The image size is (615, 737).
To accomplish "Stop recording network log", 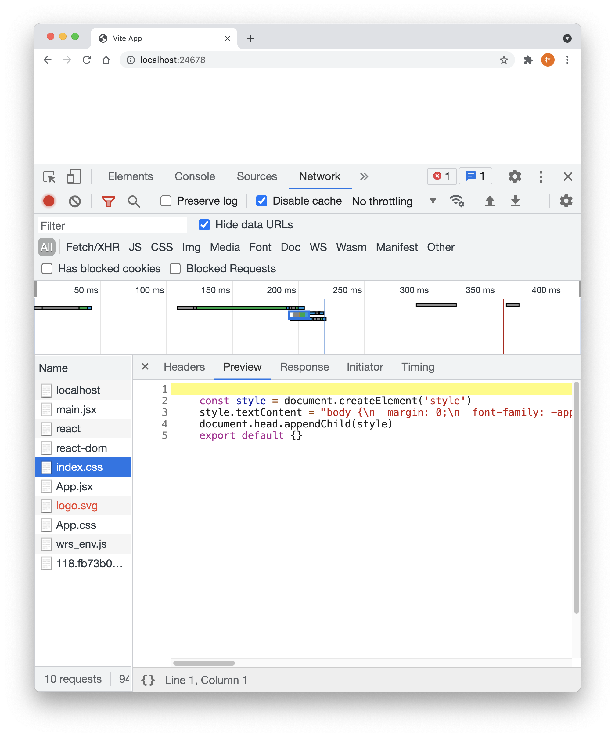I will [49, 201].
